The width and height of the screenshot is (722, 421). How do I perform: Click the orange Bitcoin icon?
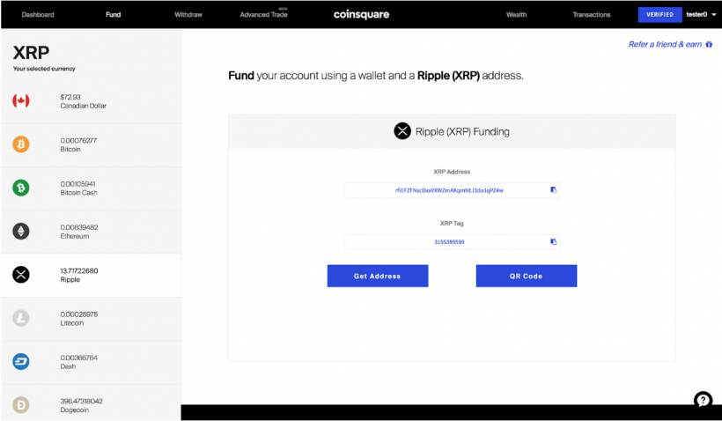(x=21, y=144)
